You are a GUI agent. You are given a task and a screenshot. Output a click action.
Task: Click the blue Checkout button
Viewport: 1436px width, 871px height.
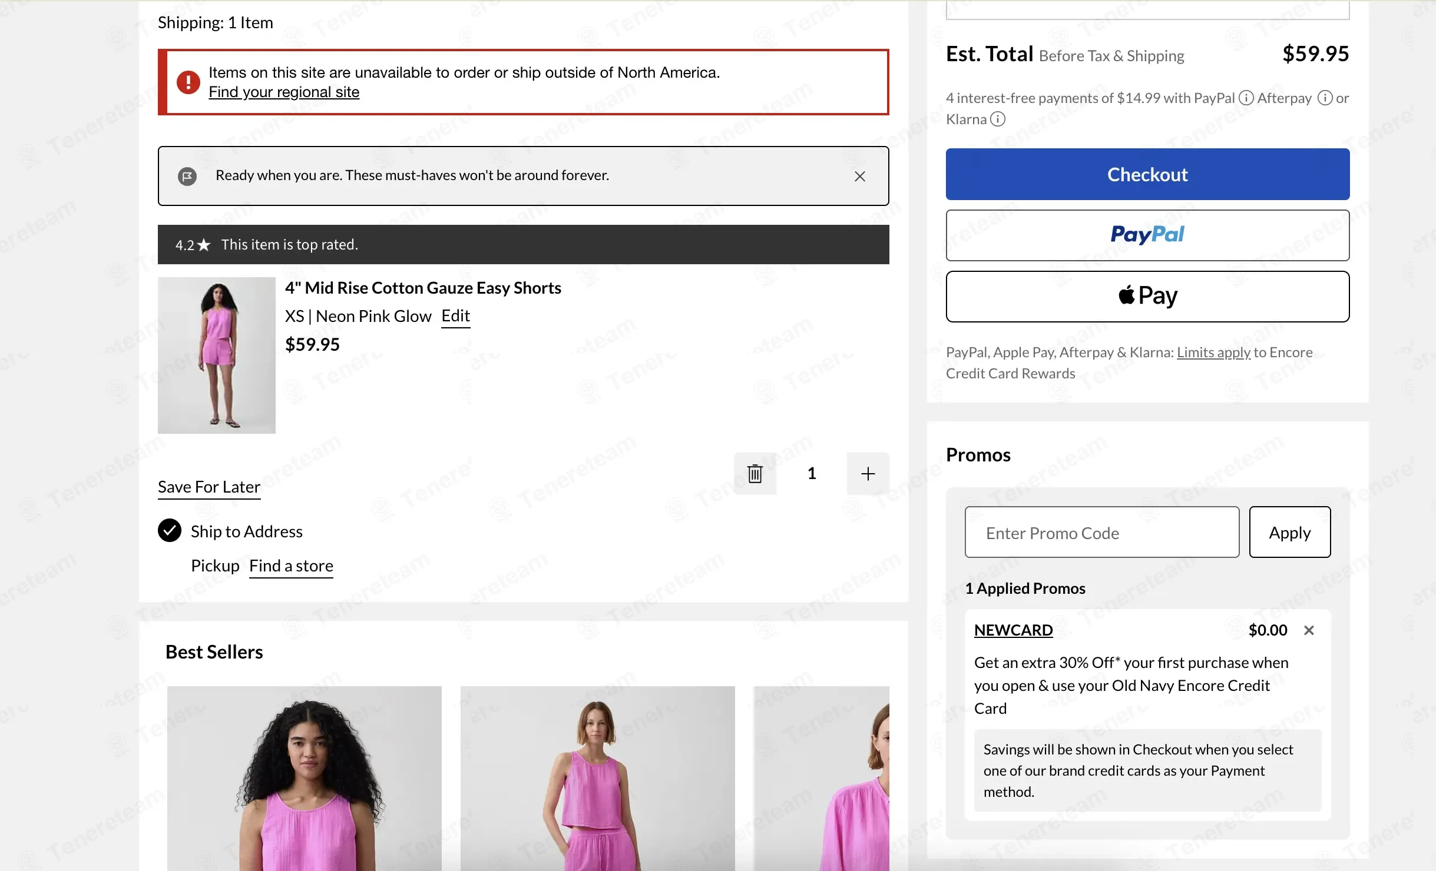(x=1147, y=174)
